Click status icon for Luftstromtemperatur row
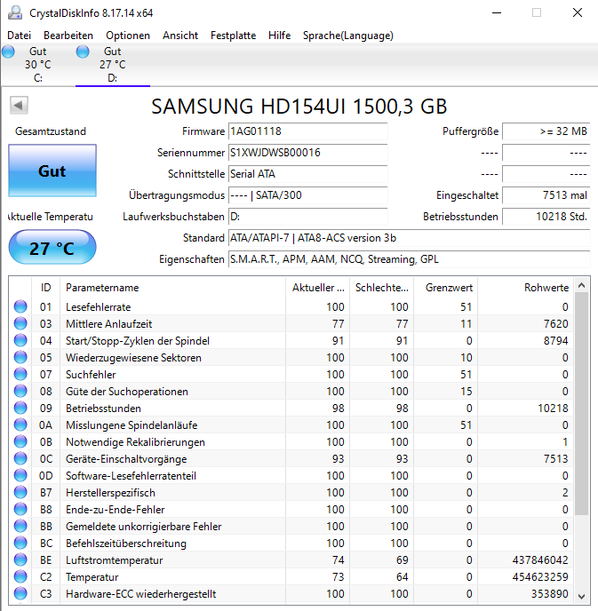598x611 pixels. [x=20, y=560]
